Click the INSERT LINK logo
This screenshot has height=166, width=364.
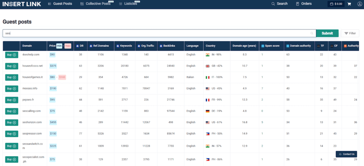[22, 4]
